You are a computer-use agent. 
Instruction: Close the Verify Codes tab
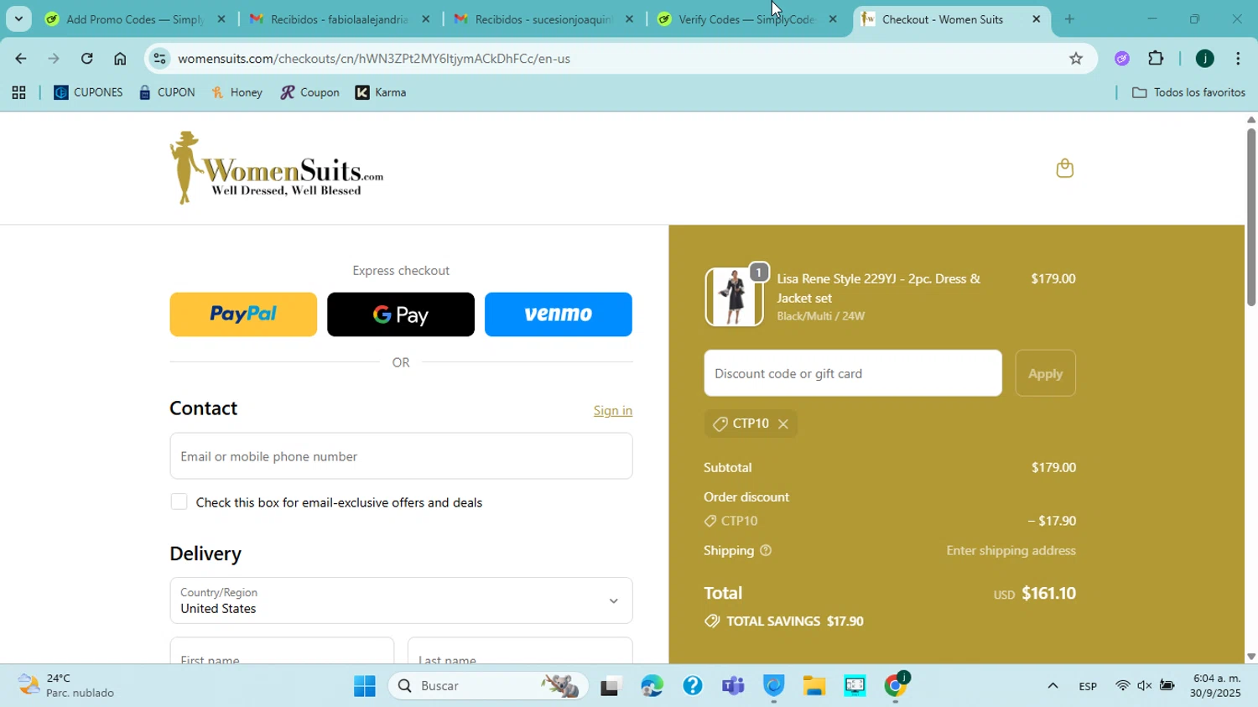point(833,19)
